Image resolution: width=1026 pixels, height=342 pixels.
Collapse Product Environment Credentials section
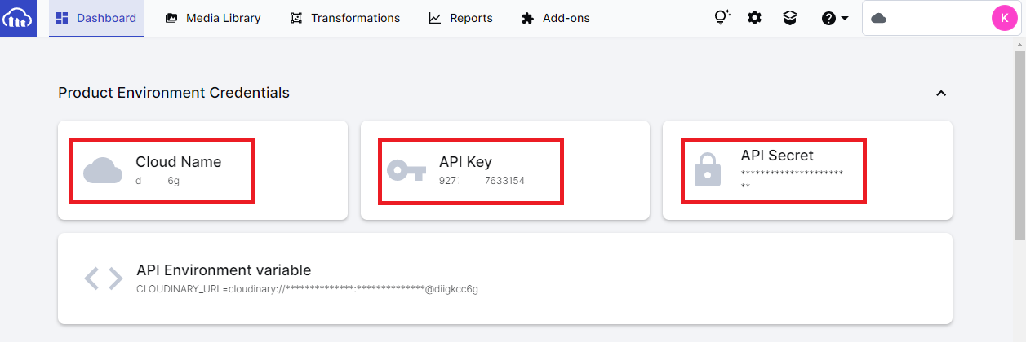click(940, 94)
